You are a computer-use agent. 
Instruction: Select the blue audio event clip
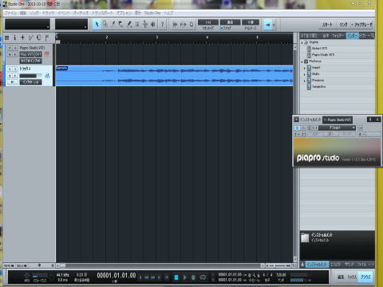click(175, 76)
